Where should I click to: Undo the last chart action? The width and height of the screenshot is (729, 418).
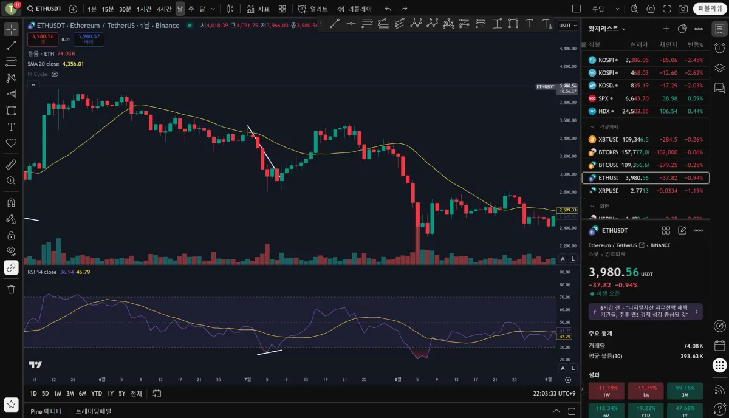tap(388, 9)
